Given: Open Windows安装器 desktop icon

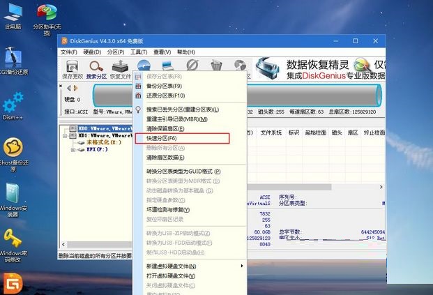Looking at the screenshot, I should [13, 200].
